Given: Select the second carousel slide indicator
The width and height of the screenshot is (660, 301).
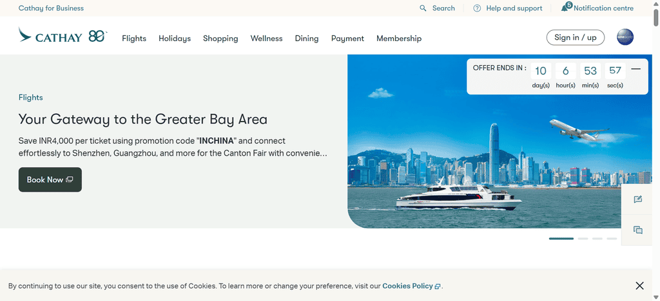Looking at the screenshot, I should tap(583, 239).
